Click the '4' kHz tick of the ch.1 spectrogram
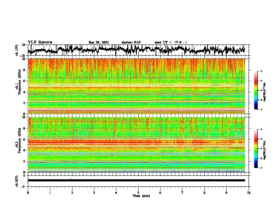Image resolution: width=280 pixels, height=216 pixels. point(25,92)
